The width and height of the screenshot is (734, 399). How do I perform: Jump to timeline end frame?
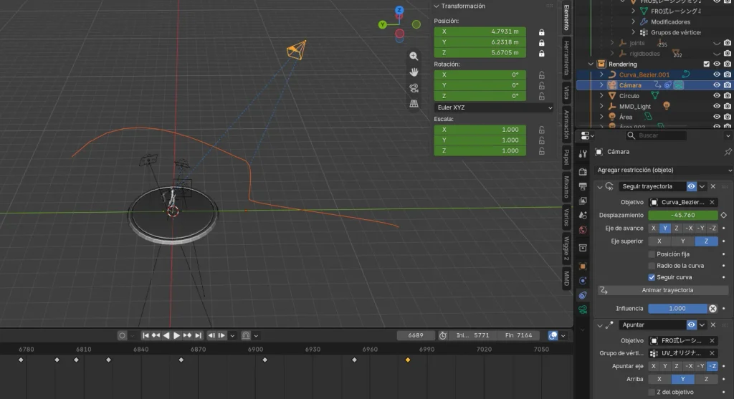pos(198,335)
